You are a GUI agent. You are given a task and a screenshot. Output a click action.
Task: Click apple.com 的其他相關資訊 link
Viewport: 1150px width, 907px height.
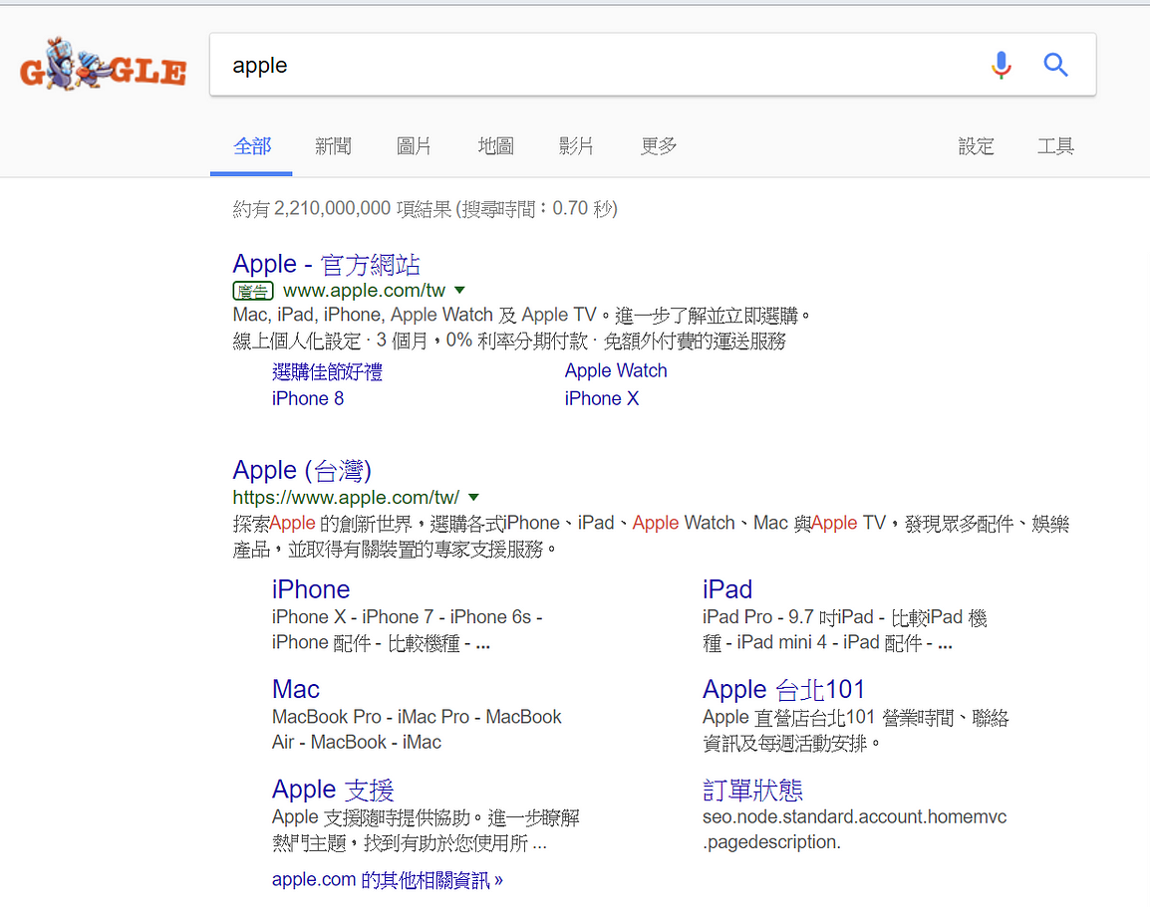pos(387,880)
